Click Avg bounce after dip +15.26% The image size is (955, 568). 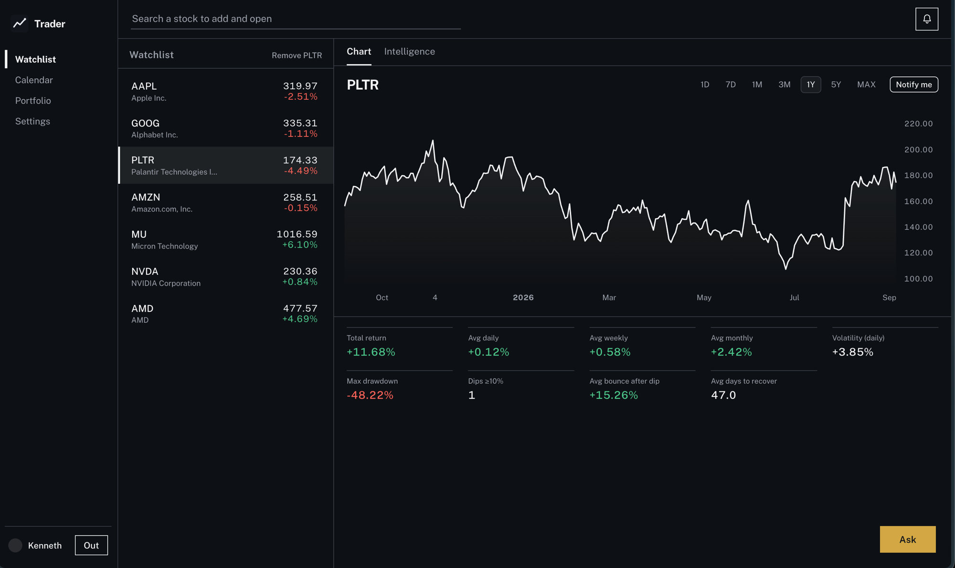tap(614, 395)
